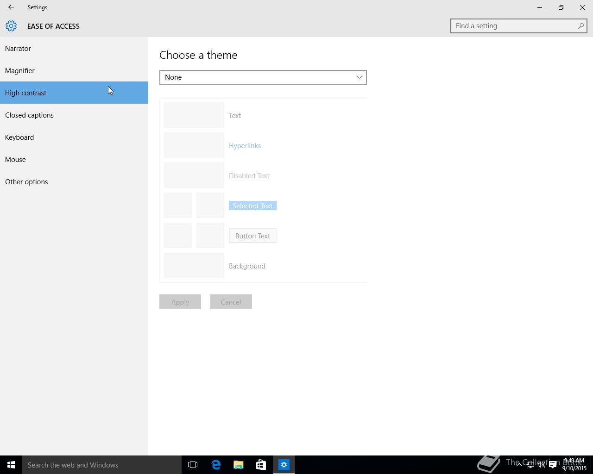Click the search magnifier icon
The width and height of the screenshot is (593, 474).
[x=580, y=26]
